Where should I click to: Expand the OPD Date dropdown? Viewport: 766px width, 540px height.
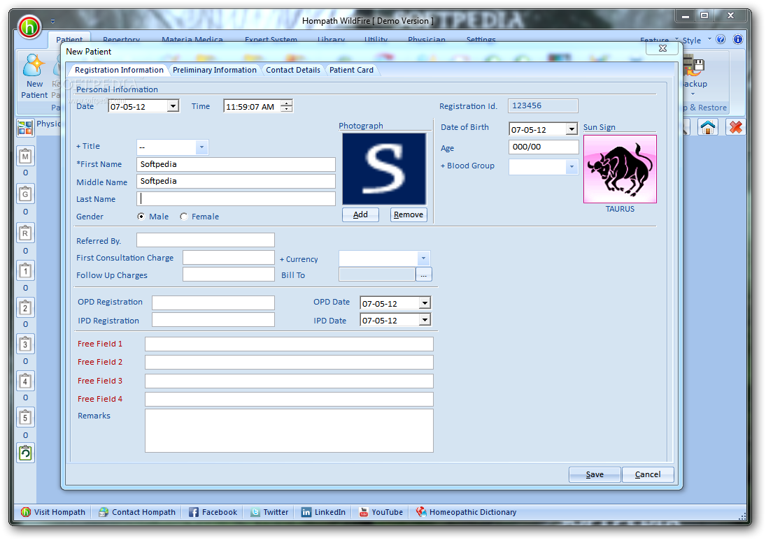425,303
